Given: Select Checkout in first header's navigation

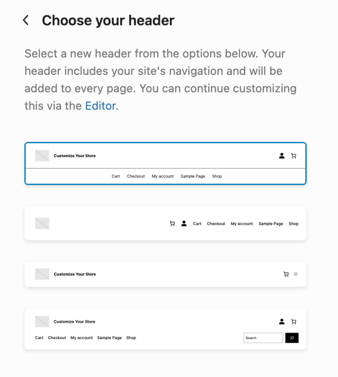Looking at the screenshot, I should (x=136, y=176).
